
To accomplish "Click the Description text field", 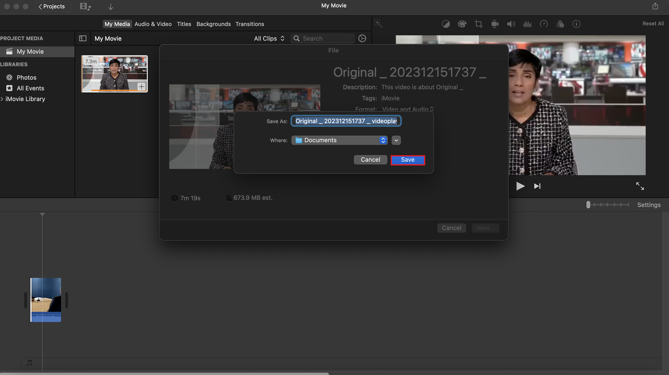I will click(422, 87).
